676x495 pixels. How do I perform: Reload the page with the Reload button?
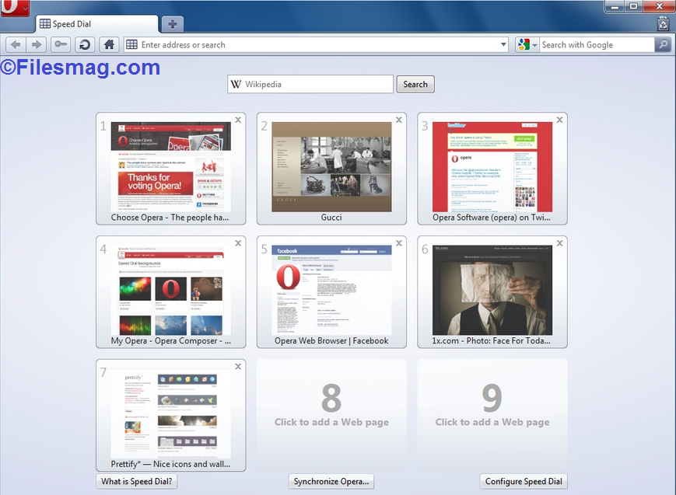coord(85,44)
